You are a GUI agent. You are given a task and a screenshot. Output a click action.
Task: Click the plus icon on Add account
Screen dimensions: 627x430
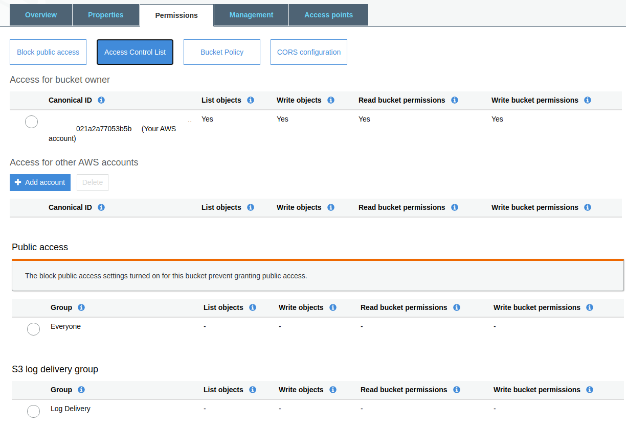point(18,182)
